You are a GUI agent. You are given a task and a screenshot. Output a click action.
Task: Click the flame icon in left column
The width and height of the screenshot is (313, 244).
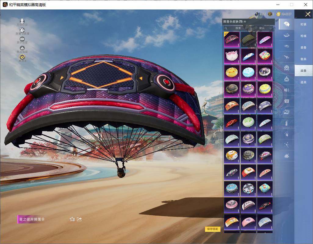click(22, 48)
